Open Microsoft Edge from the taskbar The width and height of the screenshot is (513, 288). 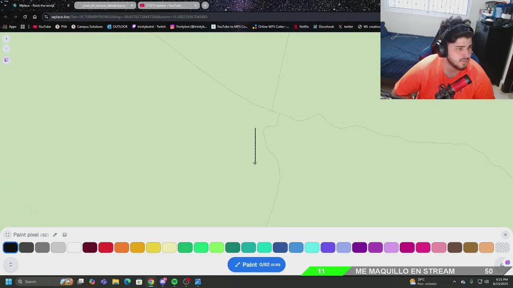pyautogui.click(x=127, y=282)
